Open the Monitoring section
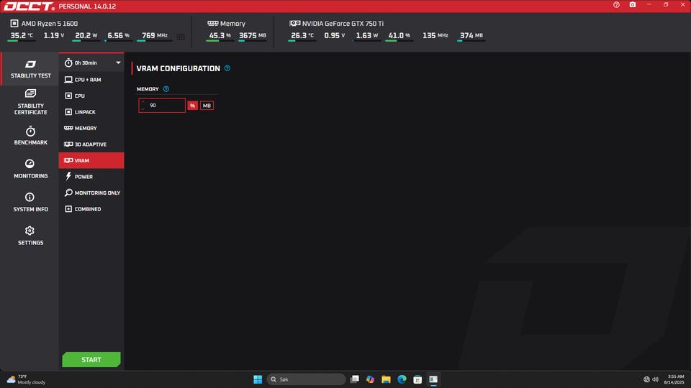The height and width of the screenshot is (388, 691). [30, 169]
